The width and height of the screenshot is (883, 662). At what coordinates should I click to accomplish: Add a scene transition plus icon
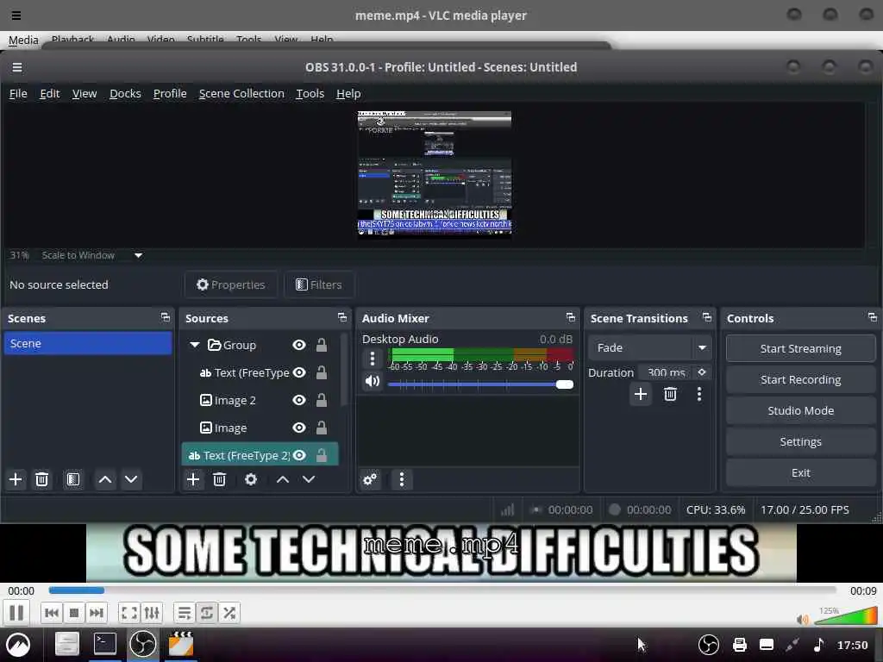(x=641, y=394)
